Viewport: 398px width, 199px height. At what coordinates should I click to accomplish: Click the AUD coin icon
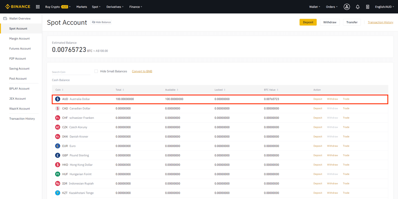click(58, 99)
